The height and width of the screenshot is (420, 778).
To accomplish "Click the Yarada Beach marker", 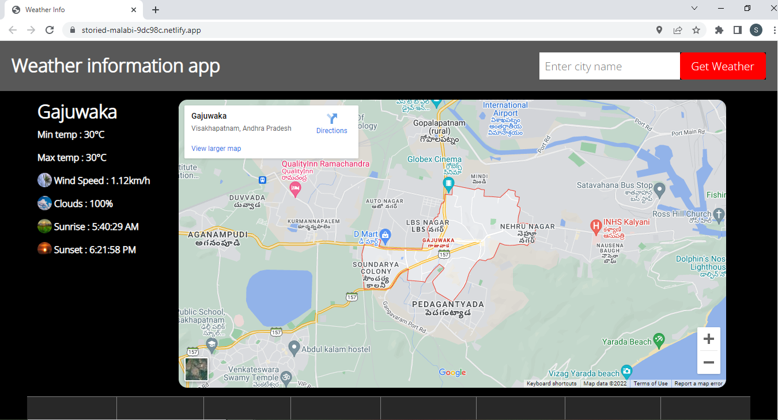I will pyautogui.click(x=659, y=339).
